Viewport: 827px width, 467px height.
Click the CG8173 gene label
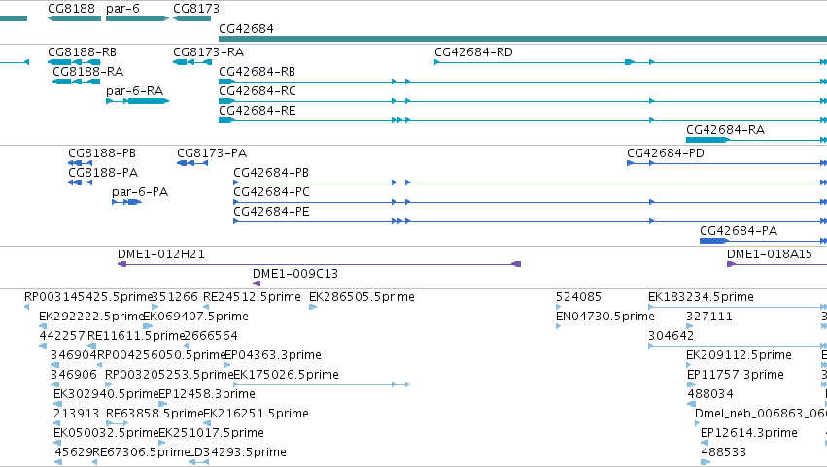(196, 9)
